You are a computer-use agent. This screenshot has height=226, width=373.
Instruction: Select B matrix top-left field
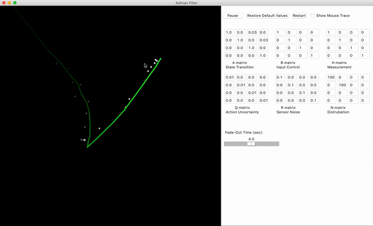coord(280,32)
